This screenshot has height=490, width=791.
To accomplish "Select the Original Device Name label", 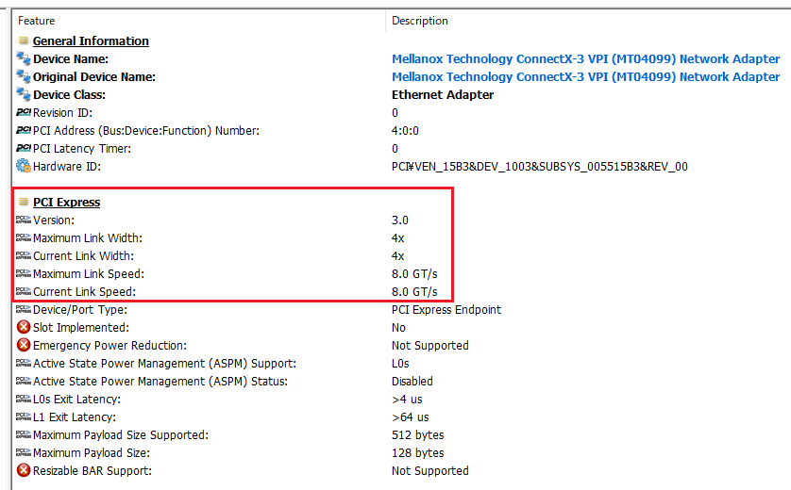I will (x=94, y=76).
